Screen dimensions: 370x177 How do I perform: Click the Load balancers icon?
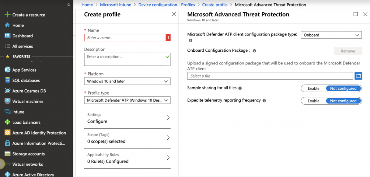click(7, 122)
